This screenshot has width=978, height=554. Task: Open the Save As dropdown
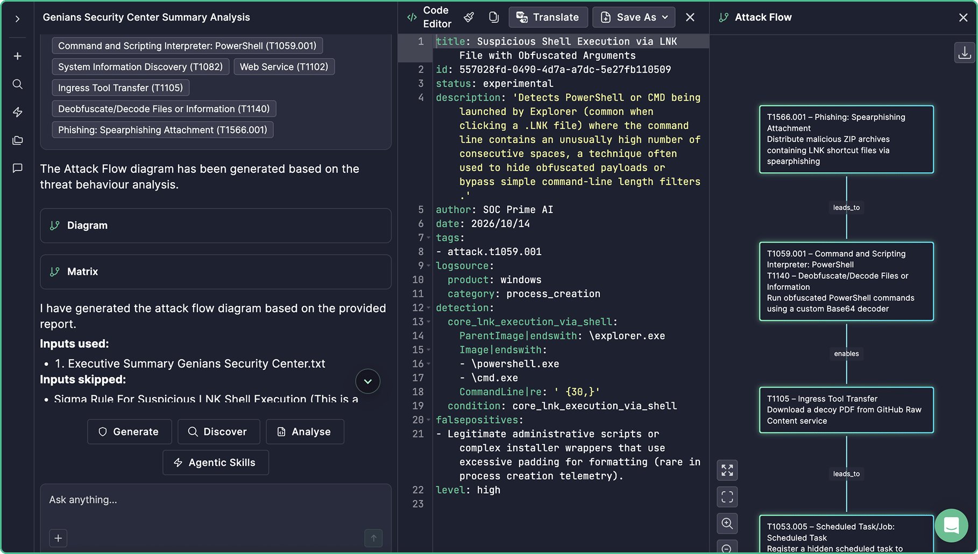[634, 17]
